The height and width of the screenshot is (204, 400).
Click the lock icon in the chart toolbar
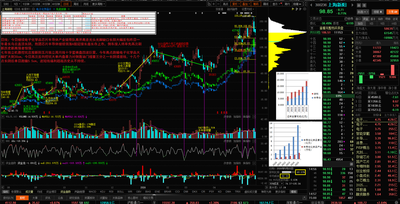click(x=209, y=4)
